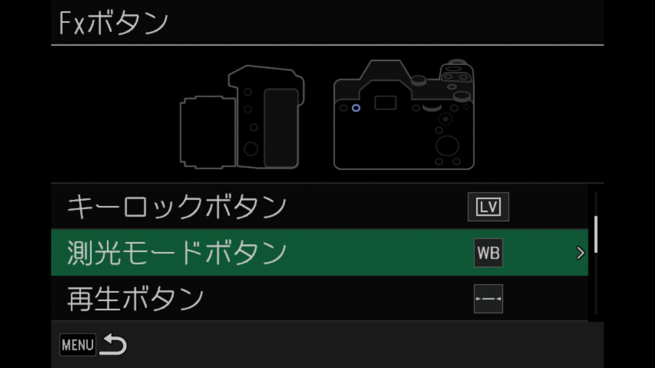Screen dimensions: 655x368
Task: Click the WB white balance icon
Action: point(488,253)
